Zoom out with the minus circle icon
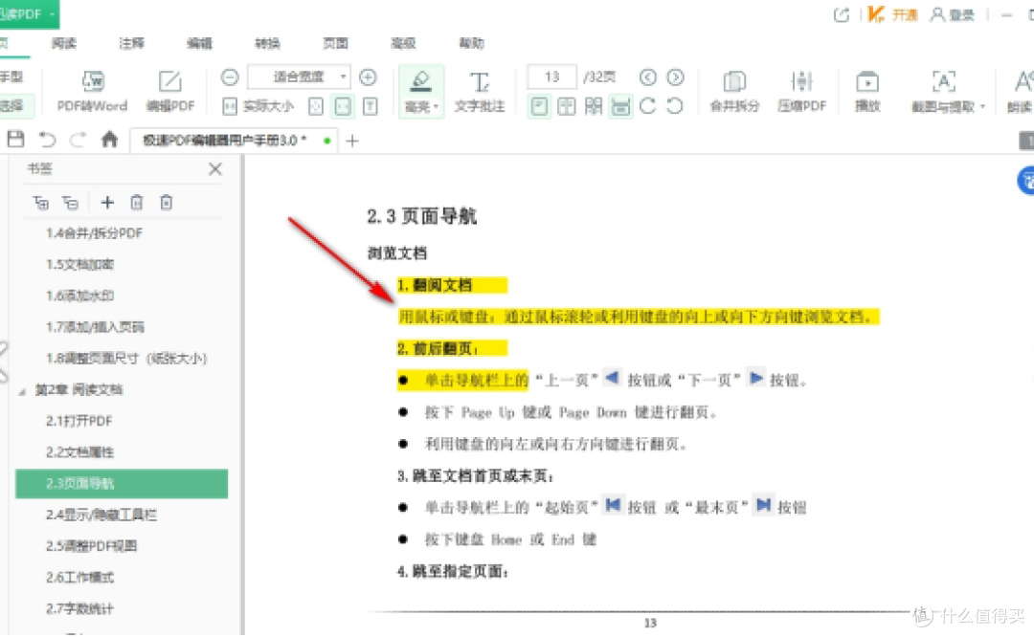Screen dimensions: 1034x637 [230, 77]
